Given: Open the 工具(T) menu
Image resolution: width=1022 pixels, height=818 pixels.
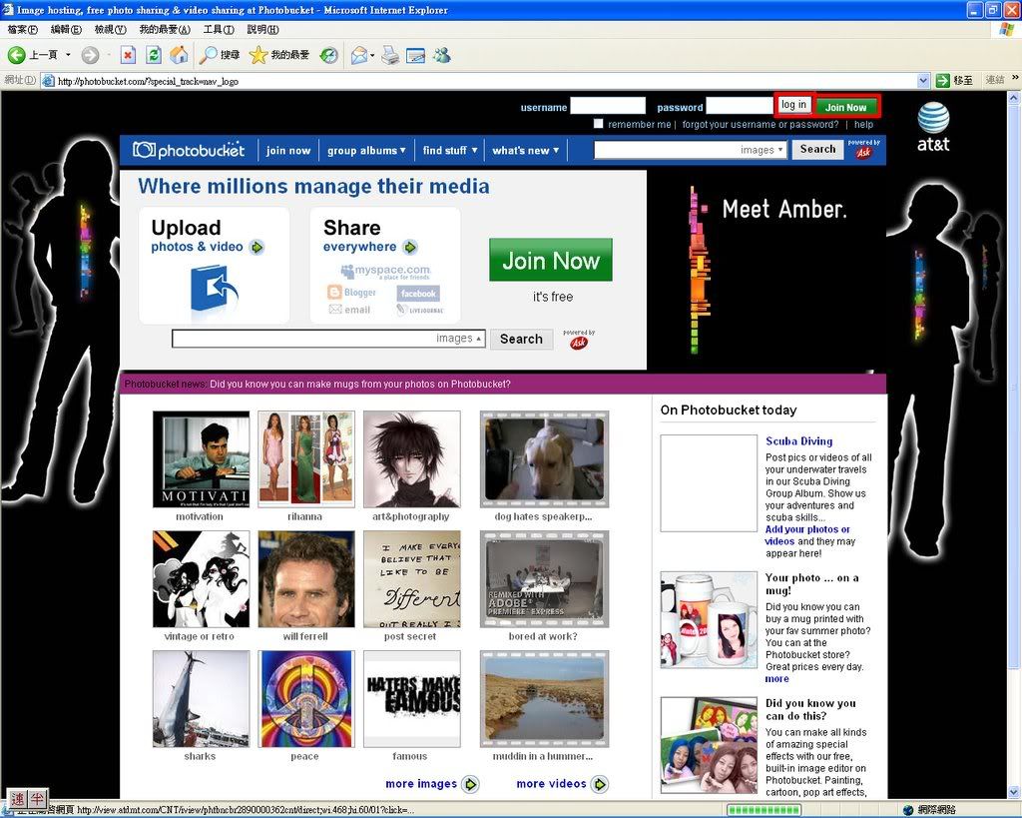Looking at the screenshot, I should pos(218,30).
